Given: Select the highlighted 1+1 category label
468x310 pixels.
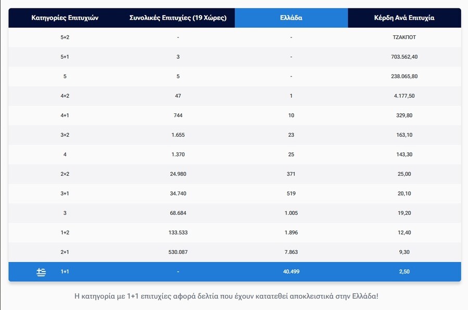Looking at the screenshot, I should [65, 272].
